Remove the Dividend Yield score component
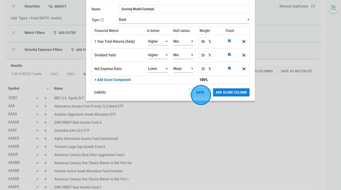This screenshot has width=341, height=190. coord(244,55)
